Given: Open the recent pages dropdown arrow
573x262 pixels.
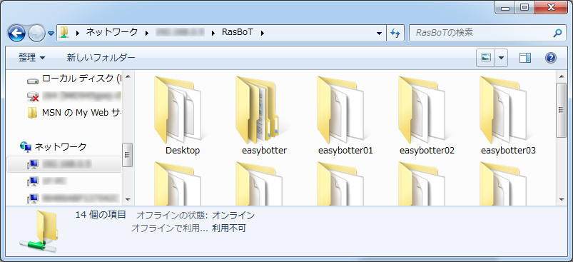Looking at the screenshot, I should [x=51, y=34].
